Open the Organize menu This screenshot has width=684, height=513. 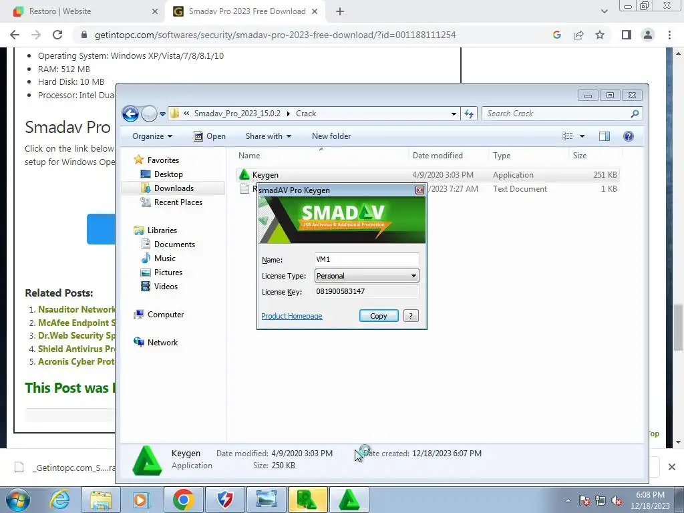click(x=152, y=136)
